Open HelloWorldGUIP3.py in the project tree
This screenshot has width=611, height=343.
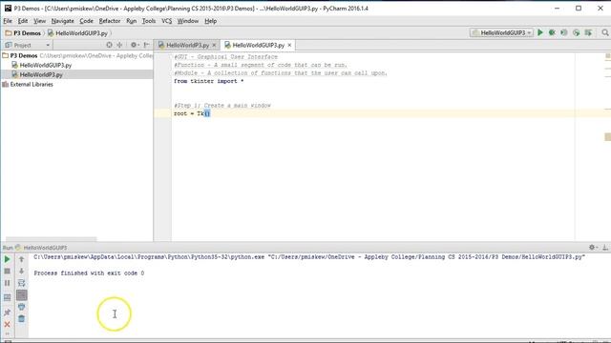click(46, 65)
